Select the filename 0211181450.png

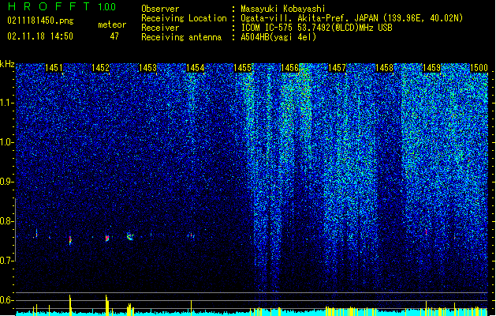click(40, 21)
